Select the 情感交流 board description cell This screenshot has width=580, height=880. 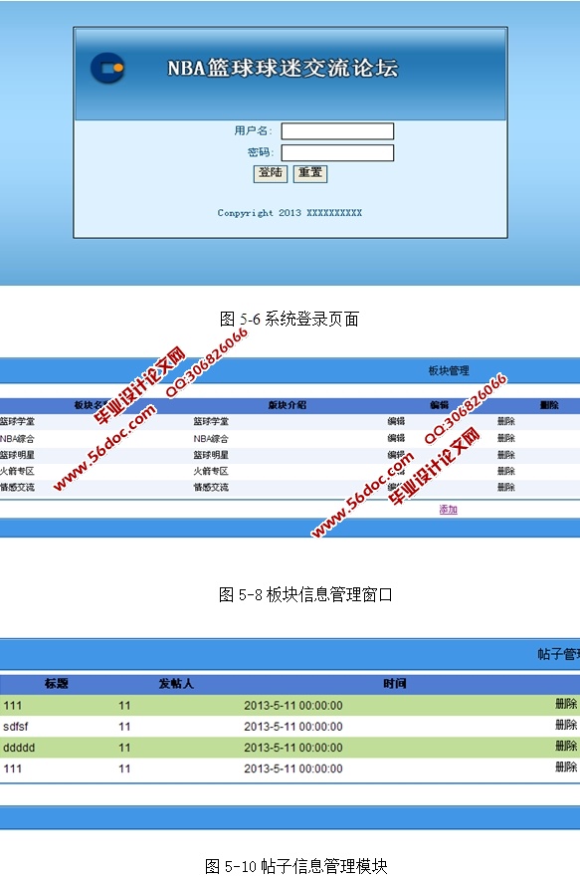click(211, 488)
